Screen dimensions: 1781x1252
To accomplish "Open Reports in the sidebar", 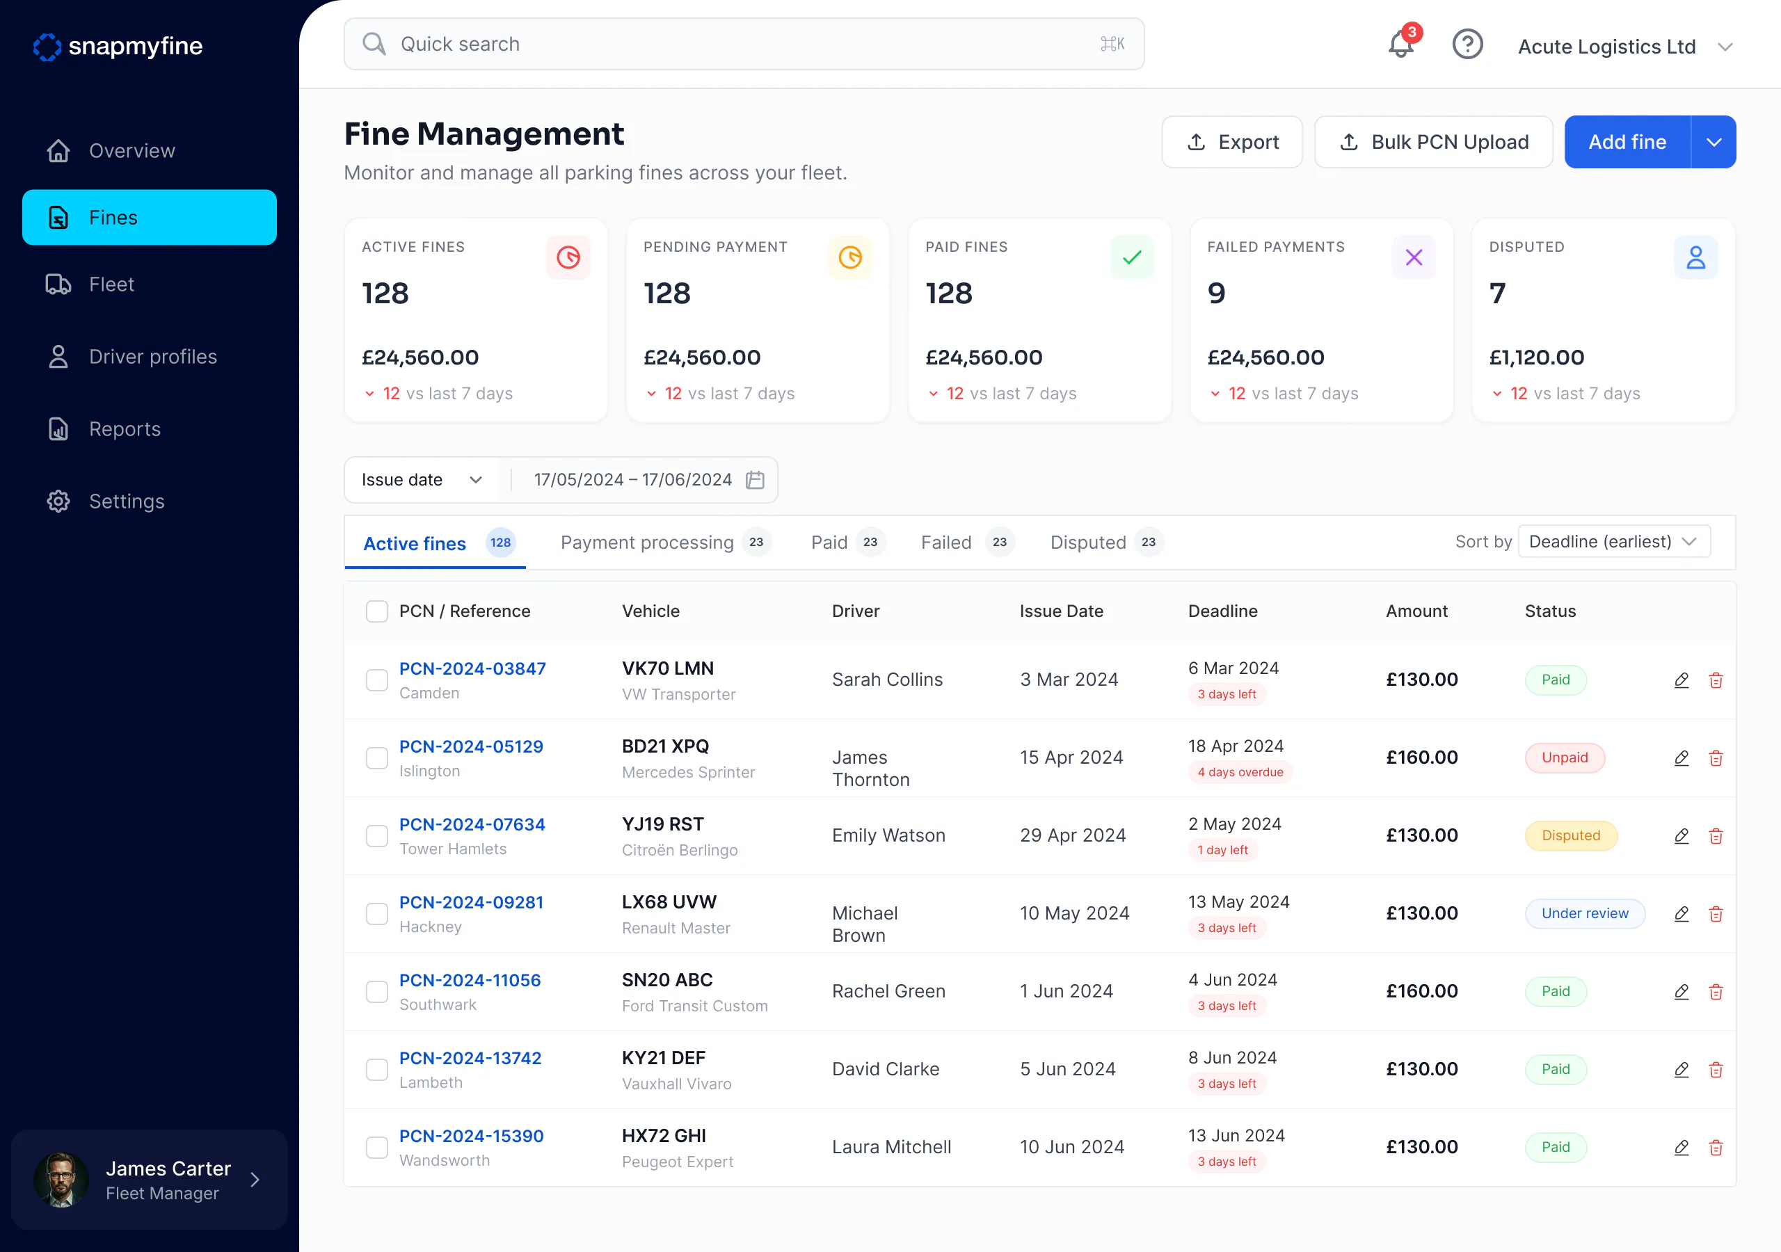I will pyautogui.click(x=150, y=429).
